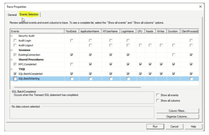Screen dimensions: 209x135
Task: Click the Events column header
Action: coord(37,31)
